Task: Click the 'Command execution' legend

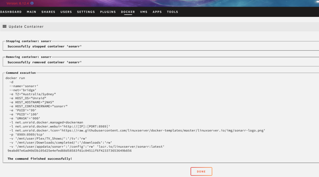Action: click(x=21, y=73)
